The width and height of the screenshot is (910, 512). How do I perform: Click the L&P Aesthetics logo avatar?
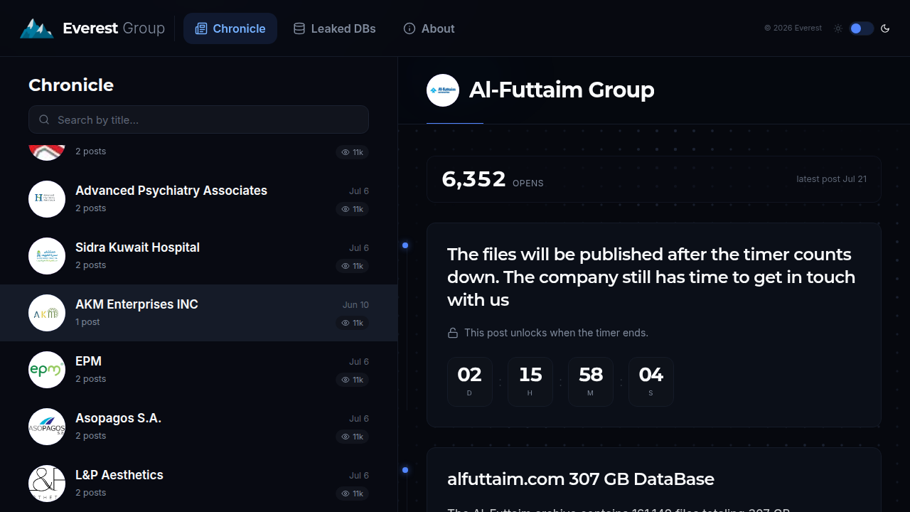[47, 484]
